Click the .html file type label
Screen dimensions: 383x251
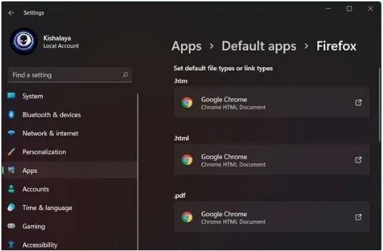click(x=181, y=138)
